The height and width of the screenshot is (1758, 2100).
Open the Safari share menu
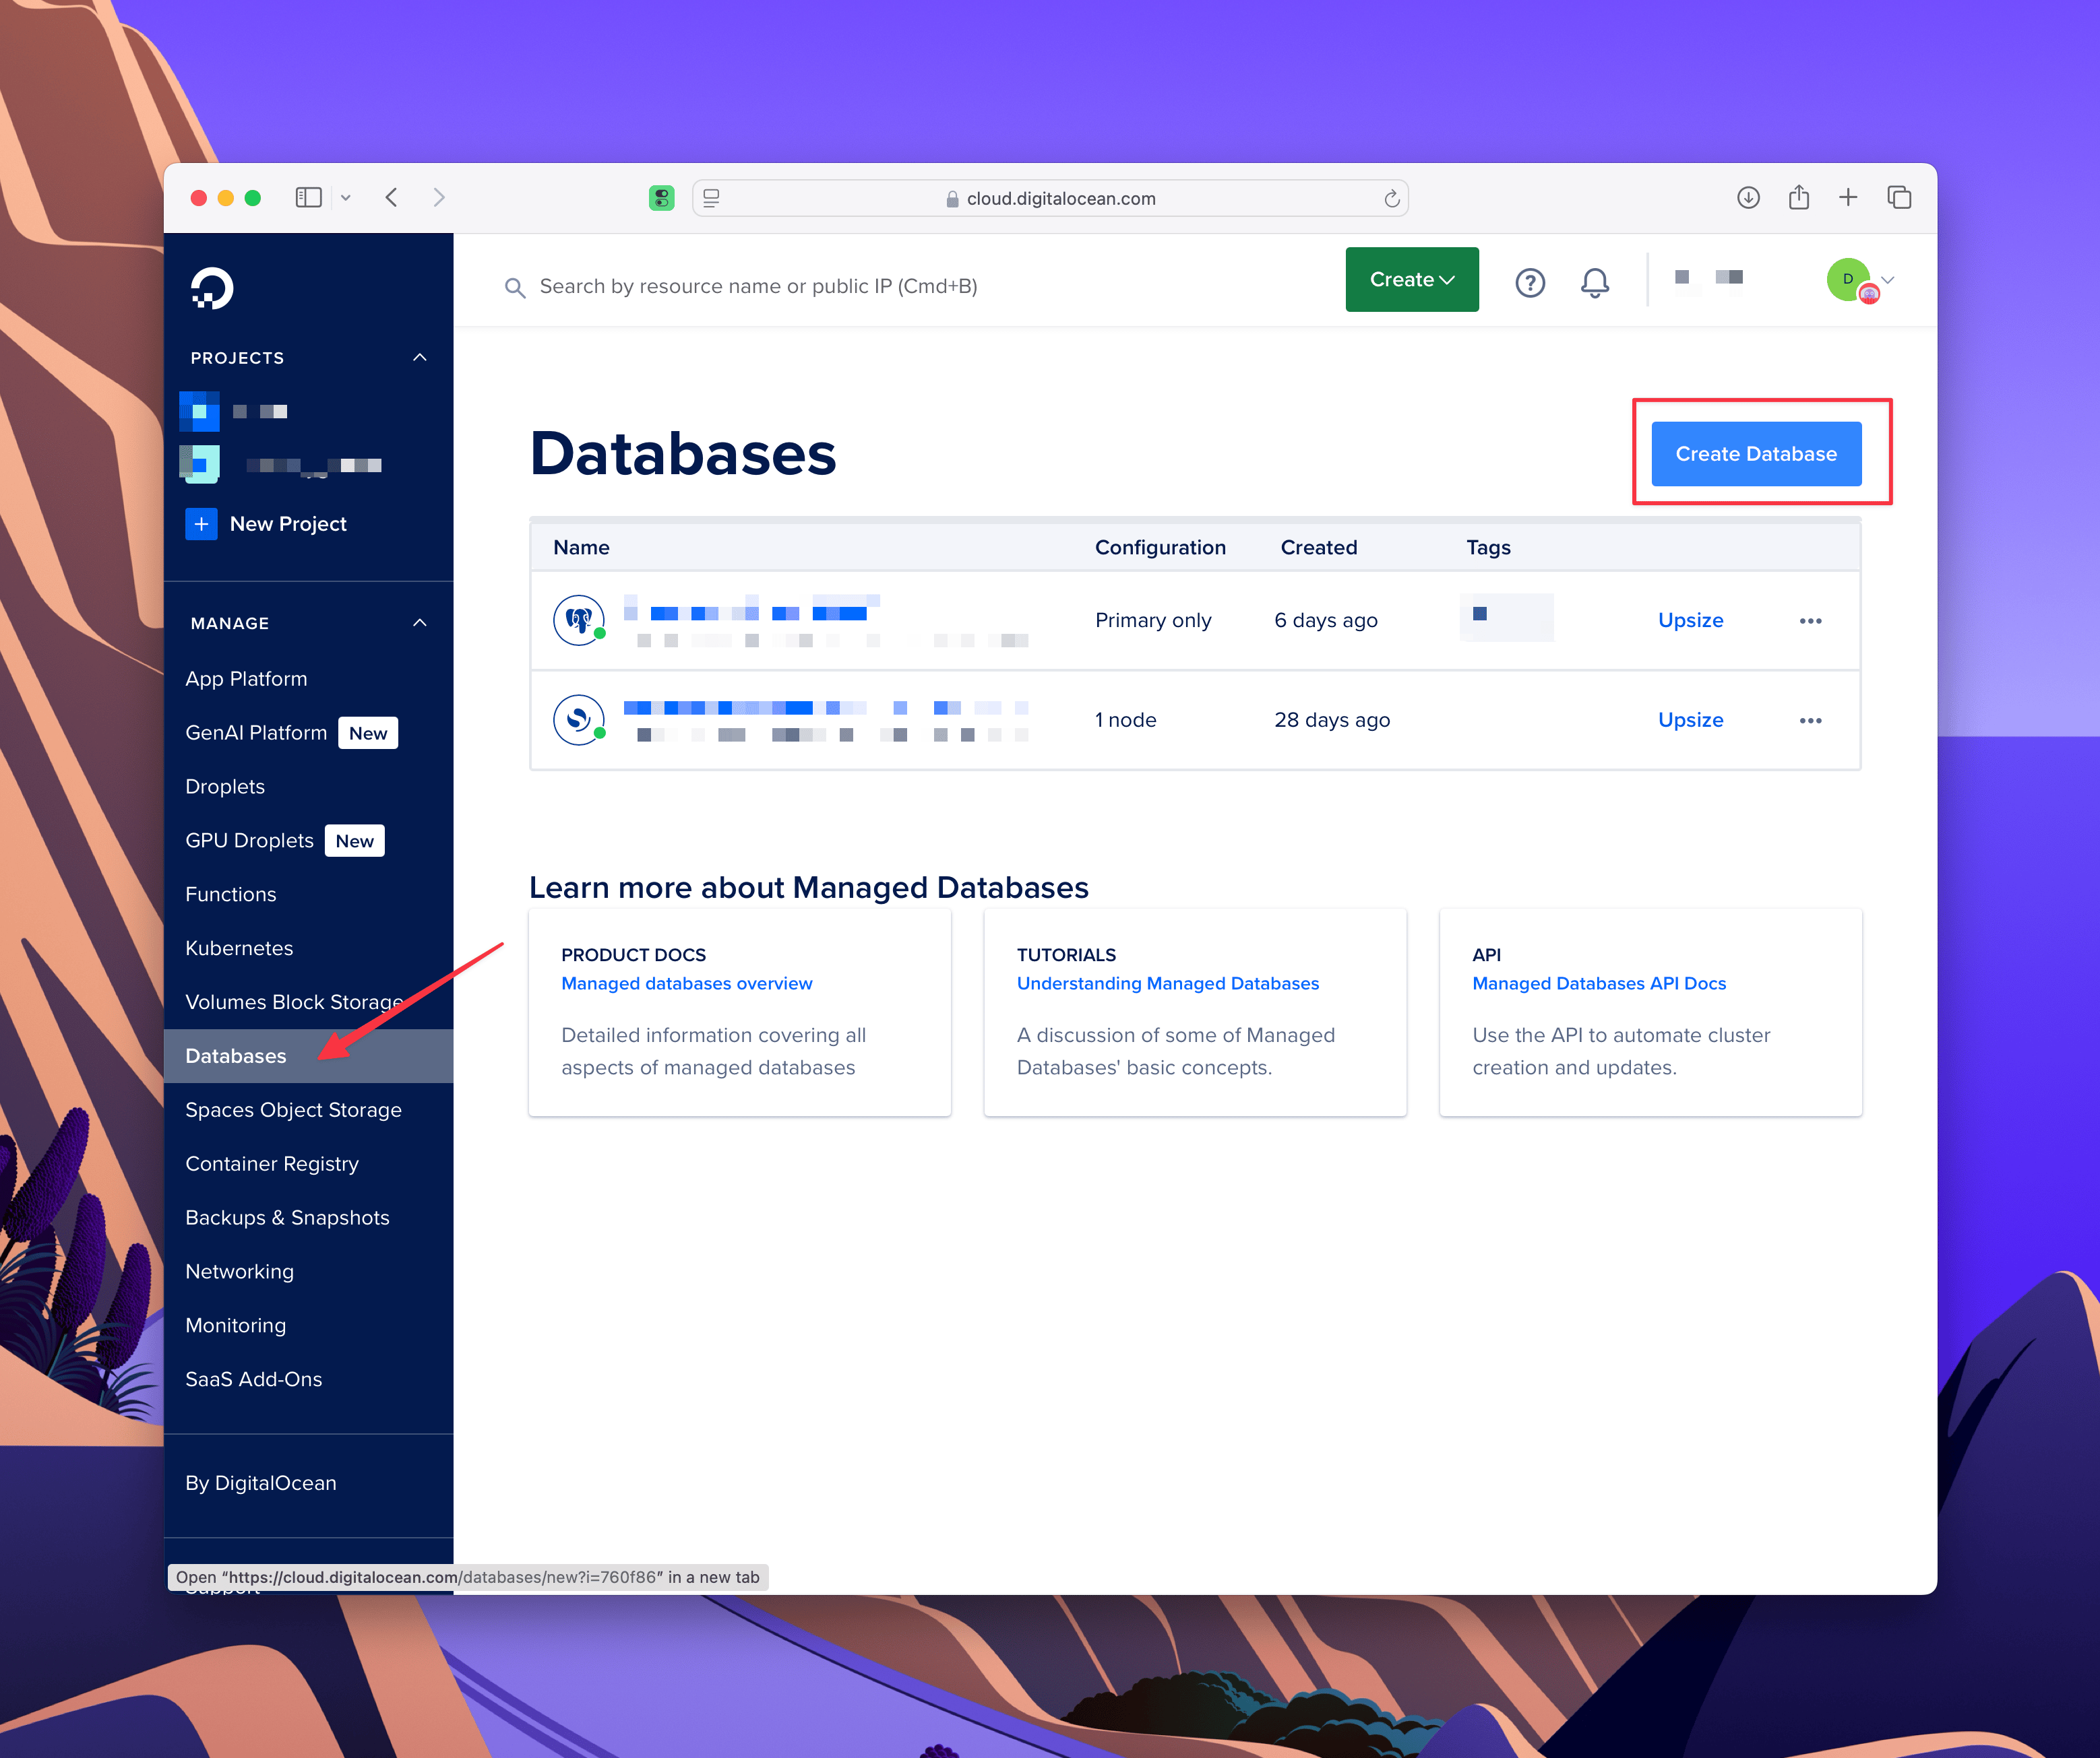click(x=1799, y=197)
